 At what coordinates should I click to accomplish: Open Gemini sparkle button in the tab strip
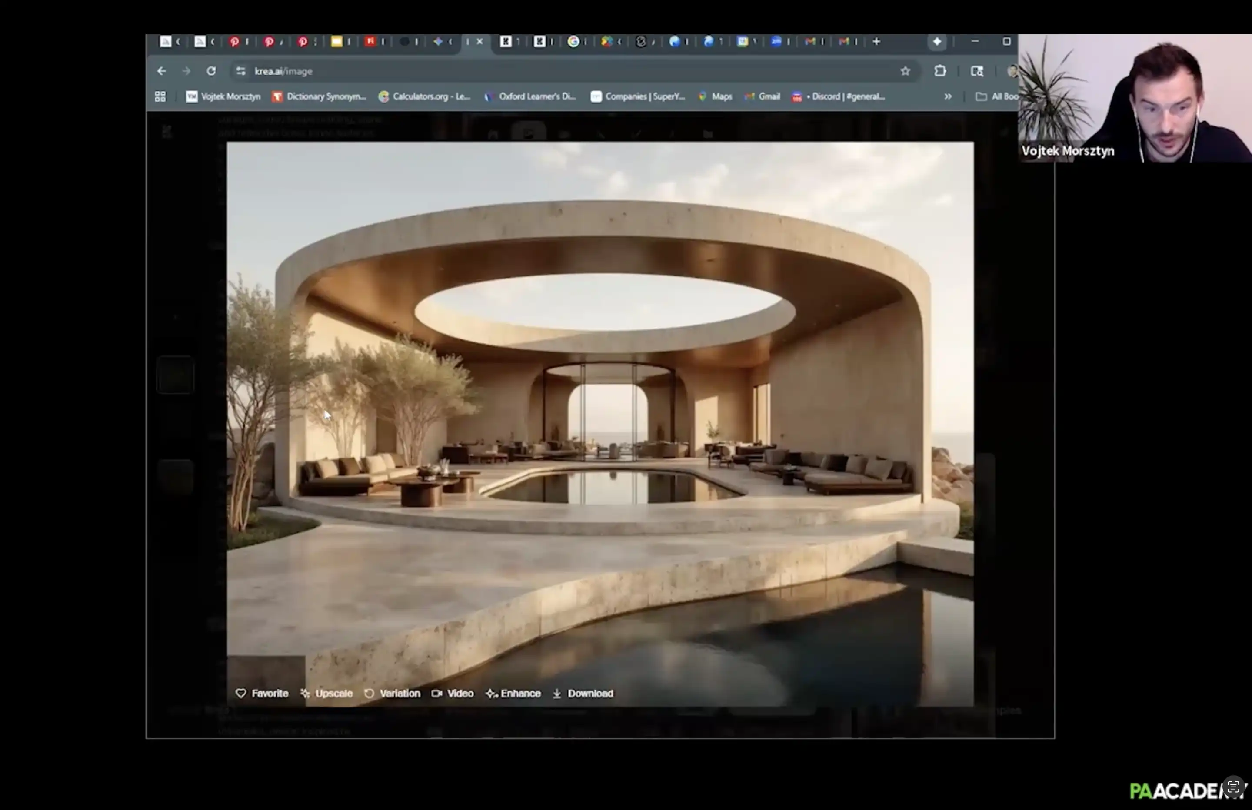(937, 41)
